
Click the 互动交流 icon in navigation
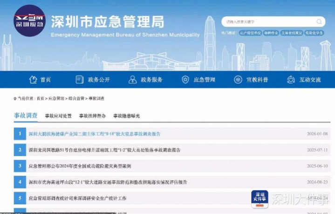click(291, 80)
